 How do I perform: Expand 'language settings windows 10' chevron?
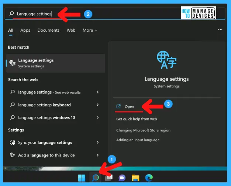point(97,117)
